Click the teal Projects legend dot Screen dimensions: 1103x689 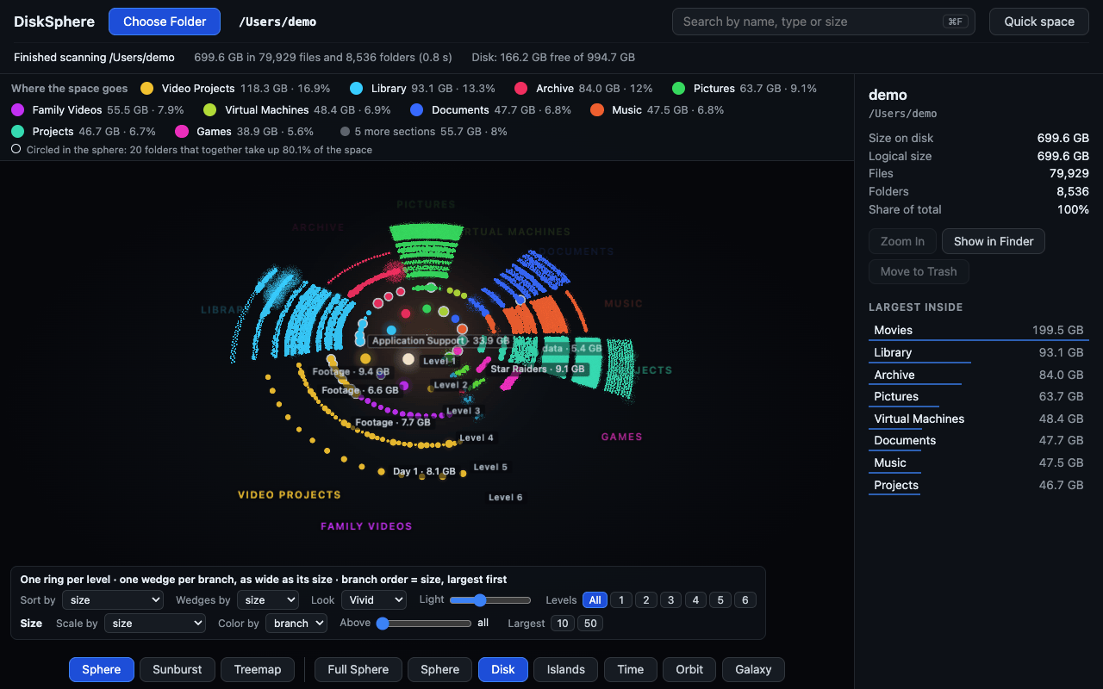(x=18, y=132)
